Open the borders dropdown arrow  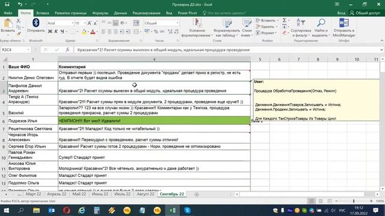point(78,32)
